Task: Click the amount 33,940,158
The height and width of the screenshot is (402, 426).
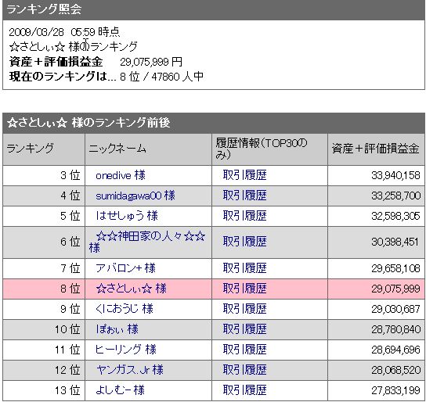Action: tap(395, 175)
